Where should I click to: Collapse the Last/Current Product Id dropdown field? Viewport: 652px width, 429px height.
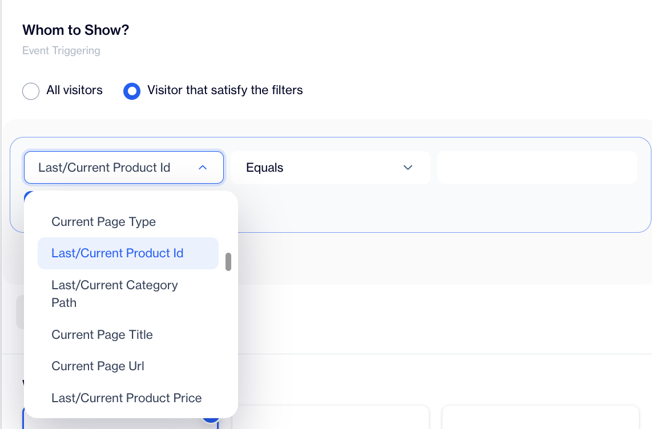123,168
